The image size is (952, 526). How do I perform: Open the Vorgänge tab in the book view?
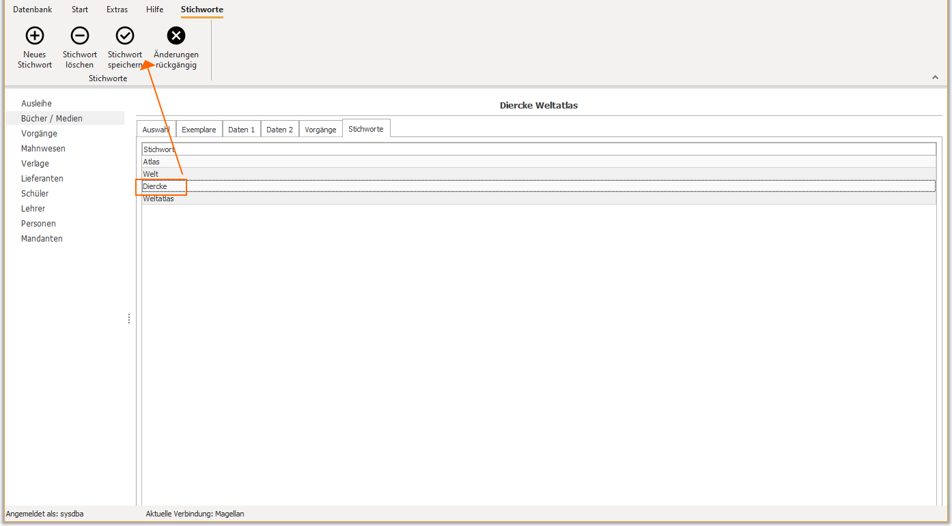click(x=320, y=130)
